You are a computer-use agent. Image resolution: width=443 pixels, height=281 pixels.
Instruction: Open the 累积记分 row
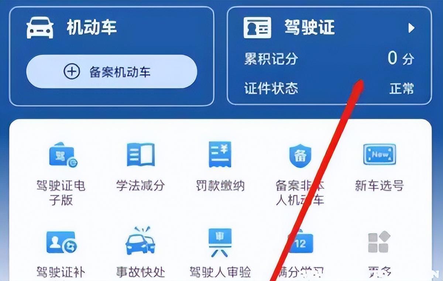pyautogui.click(x=329, y=59)
